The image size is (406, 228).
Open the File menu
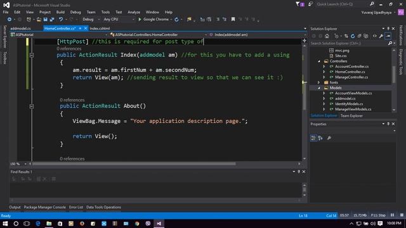pyautogui.click(x=6, y=12)
